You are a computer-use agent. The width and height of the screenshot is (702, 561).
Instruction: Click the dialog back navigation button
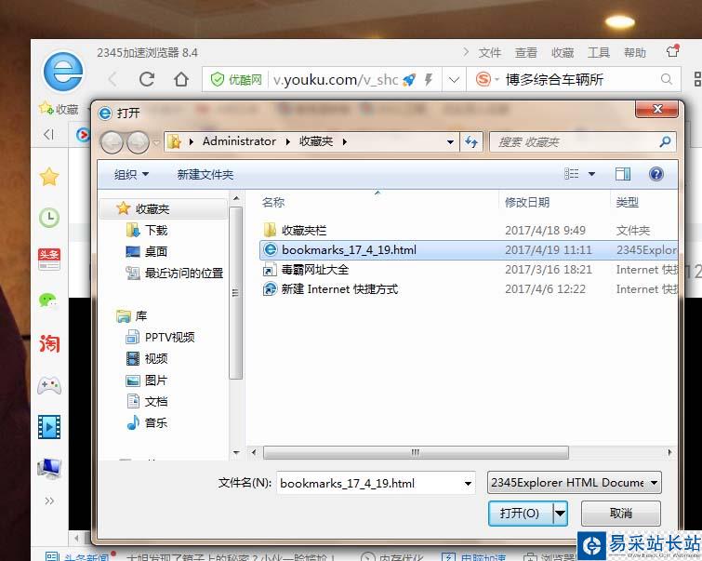112,142
